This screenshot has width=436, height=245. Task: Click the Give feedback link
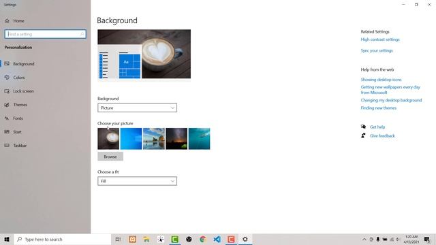[382, 136]
